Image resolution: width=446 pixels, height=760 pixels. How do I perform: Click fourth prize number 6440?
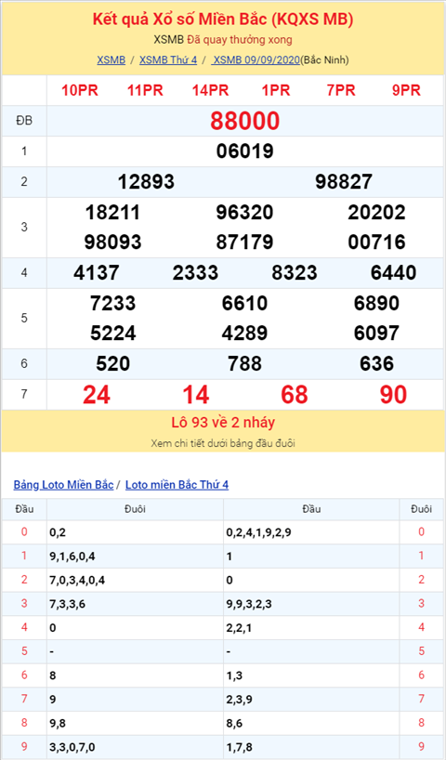point(393,273)
